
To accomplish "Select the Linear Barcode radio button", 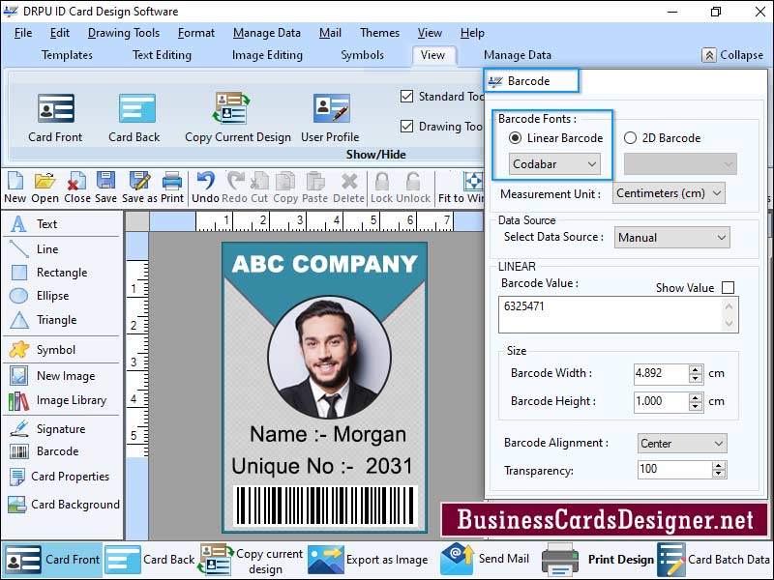I will click(518, 137).
